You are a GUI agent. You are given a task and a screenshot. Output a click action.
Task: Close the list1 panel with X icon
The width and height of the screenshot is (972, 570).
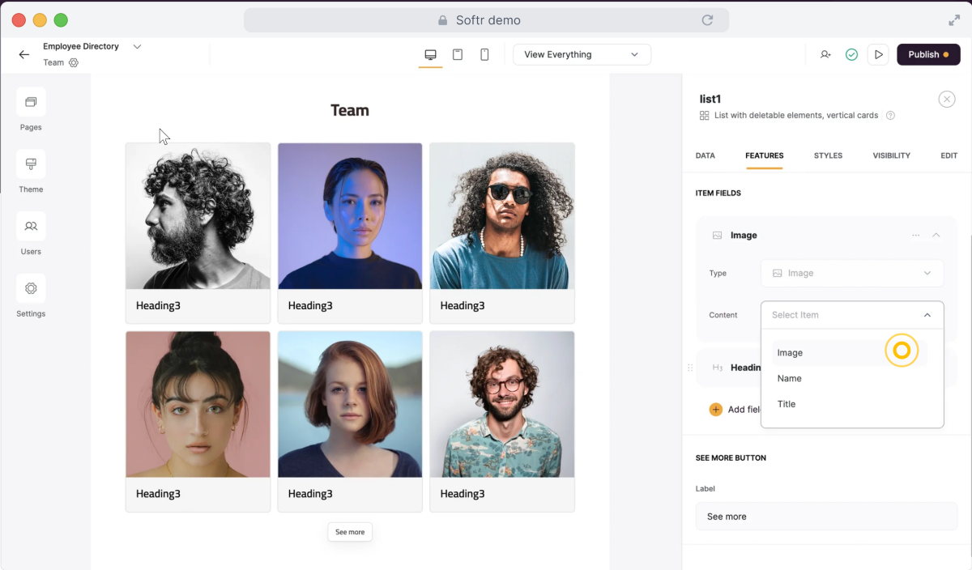point(947,99)
